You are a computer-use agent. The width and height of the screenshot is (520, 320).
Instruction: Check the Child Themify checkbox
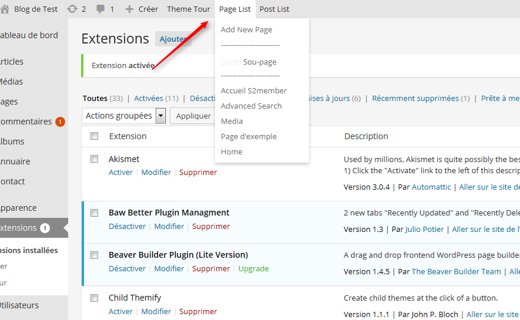pyautogui.click(x=95, y=298)
